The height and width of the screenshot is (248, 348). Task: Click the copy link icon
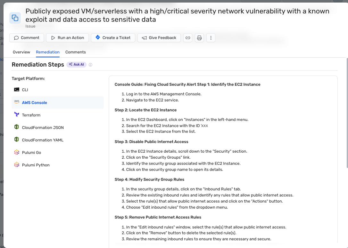[x=188, y=37]
